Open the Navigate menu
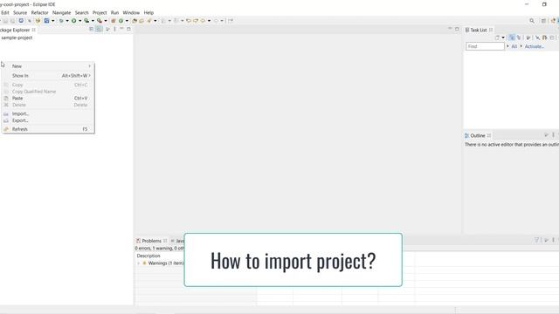The image size is (559, 314). click(x=62, y=12)
